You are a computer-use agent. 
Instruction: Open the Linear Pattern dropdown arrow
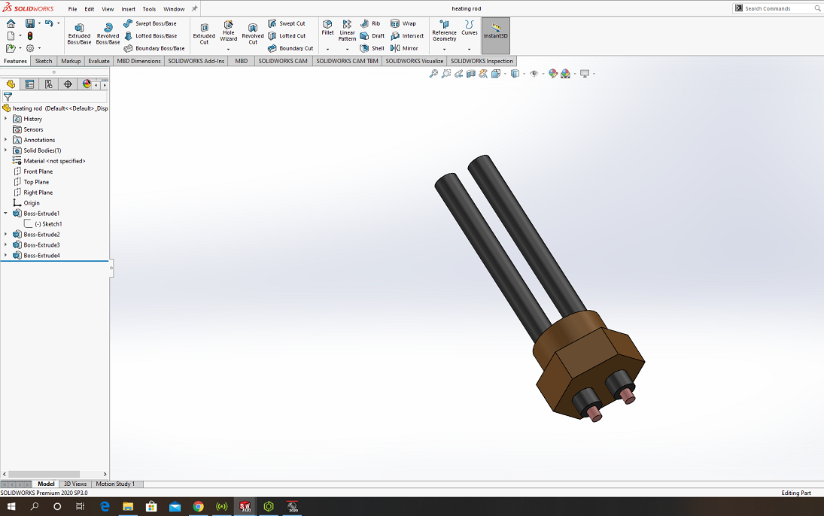[347, 50]
